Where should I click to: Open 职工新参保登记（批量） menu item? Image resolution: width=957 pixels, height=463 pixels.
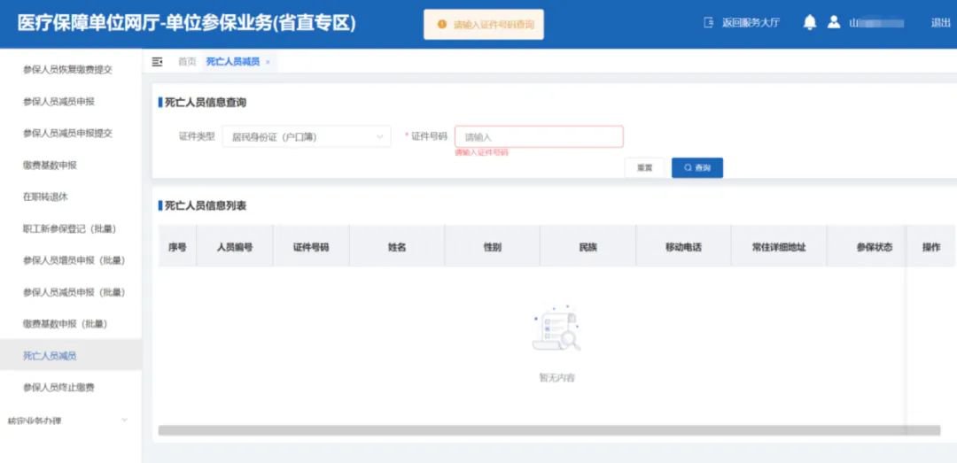[x=69, y=228]
